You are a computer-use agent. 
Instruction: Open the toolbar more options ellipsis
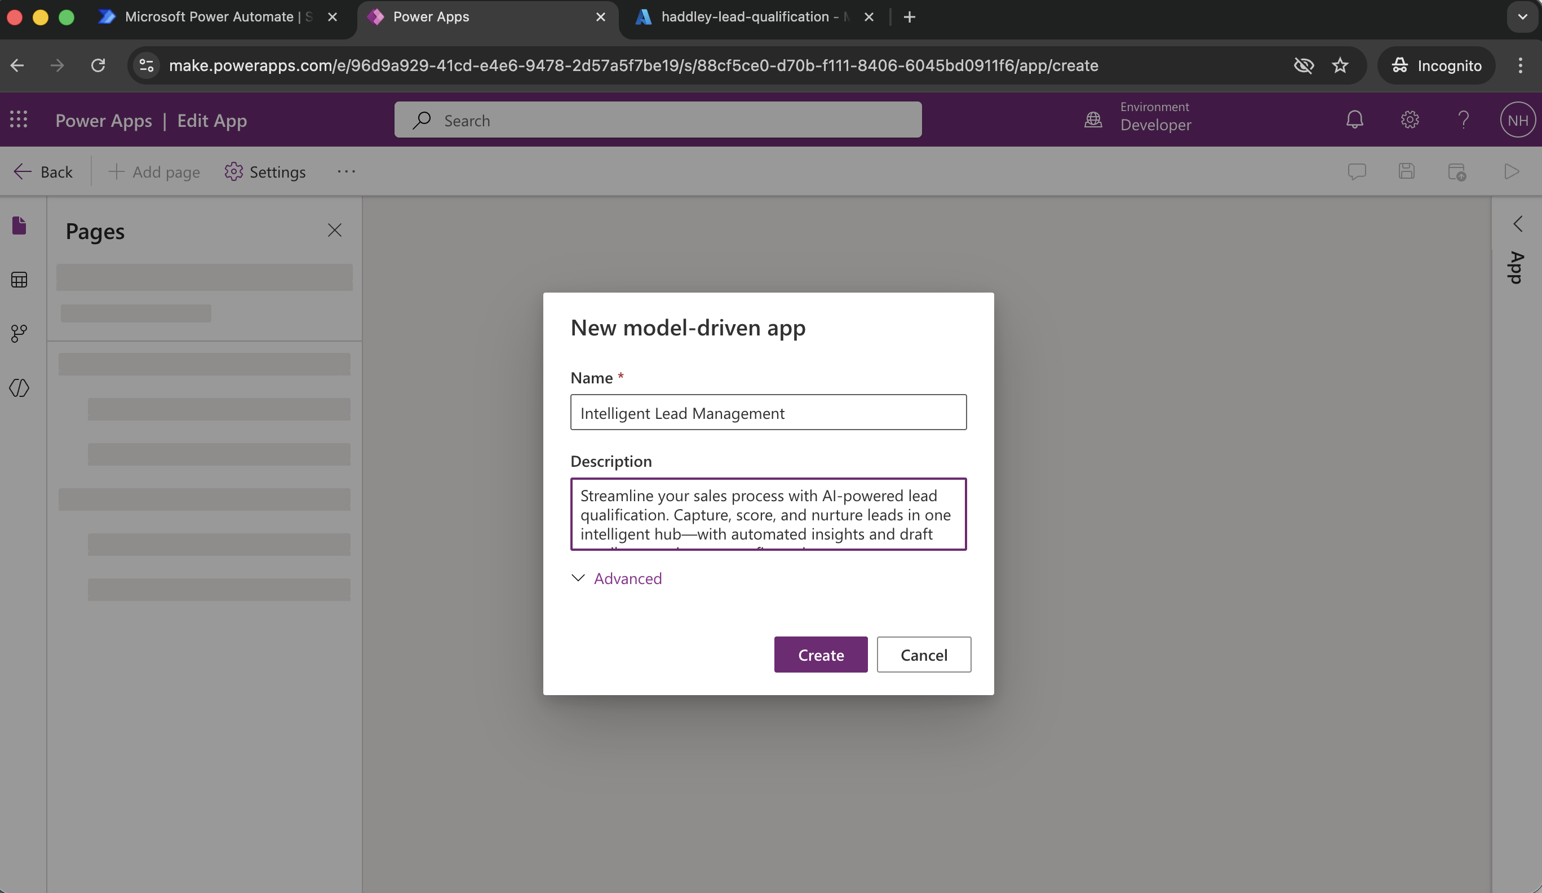(345, 172)
